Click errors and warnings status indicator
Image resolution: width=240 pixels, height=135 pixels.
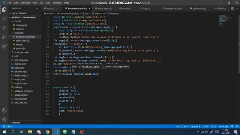[7, 126]
